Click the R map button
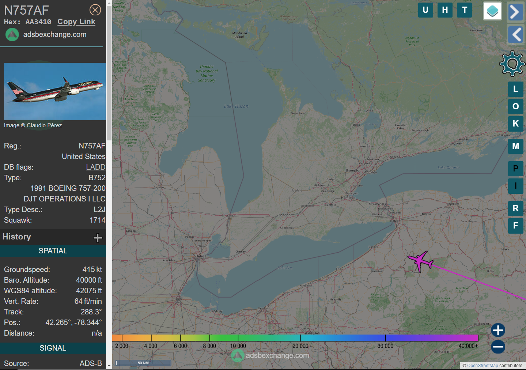526x370 pixels. pos(516,208)
